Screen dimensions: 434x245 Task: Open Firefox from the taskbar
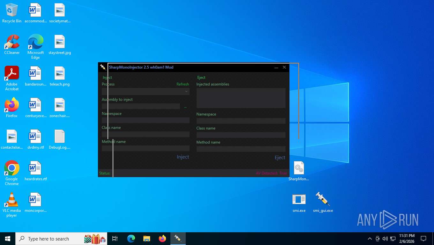(162, 239)
